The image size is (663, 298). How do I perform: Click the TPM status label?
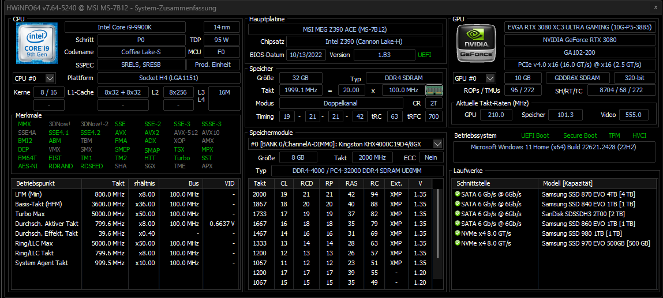coord(614,135)
